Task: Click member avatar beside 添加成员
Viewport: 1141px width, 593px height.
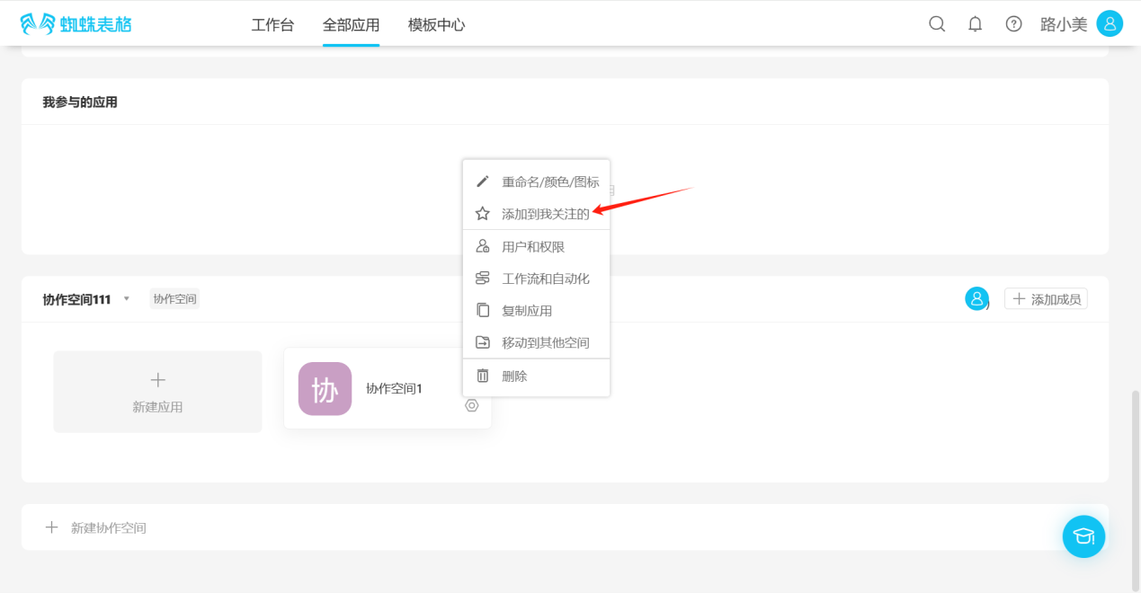Action: [x=976, y=299]
